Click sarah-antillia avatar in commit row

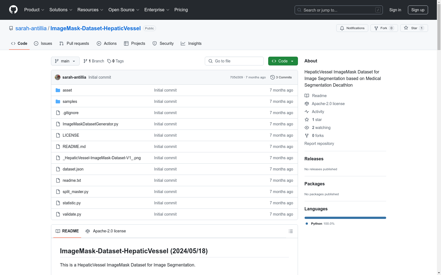(58, 77)
